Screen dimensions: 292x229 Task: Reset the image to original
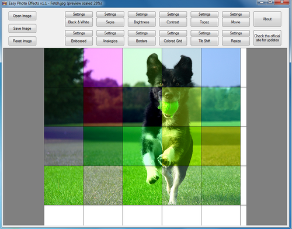tap(22, 41)
